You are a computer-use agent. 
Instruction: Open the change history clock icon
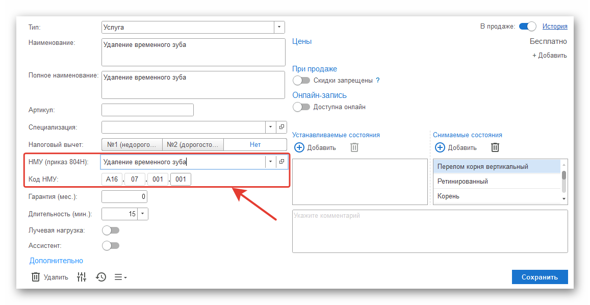(x=101, y=277)
